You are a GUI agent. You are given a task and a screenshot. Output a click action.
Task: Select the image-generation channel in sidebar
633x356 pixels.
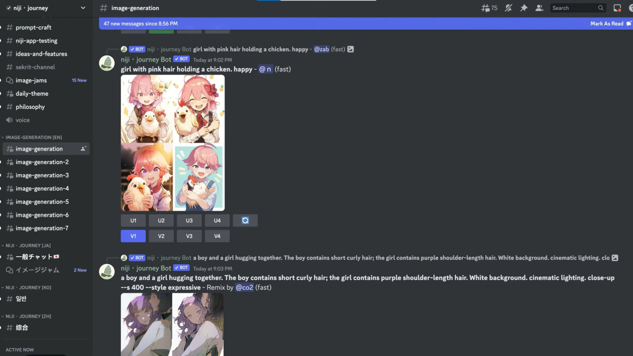click(46, 149)
